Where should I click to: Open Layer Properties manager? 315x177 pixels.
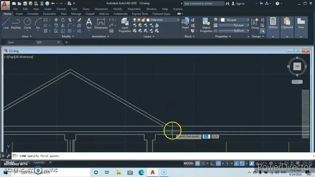point(125,25)
